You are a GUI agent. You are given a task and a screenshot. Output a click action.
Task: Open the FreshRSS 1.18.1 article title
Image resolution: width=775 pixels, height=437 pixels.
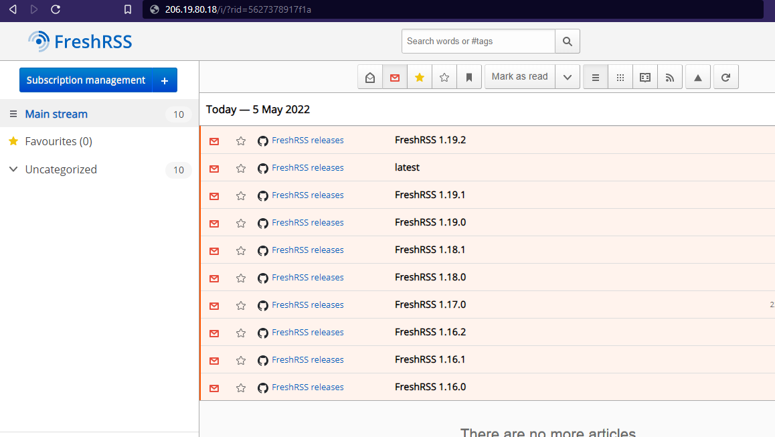coord(430,250)
